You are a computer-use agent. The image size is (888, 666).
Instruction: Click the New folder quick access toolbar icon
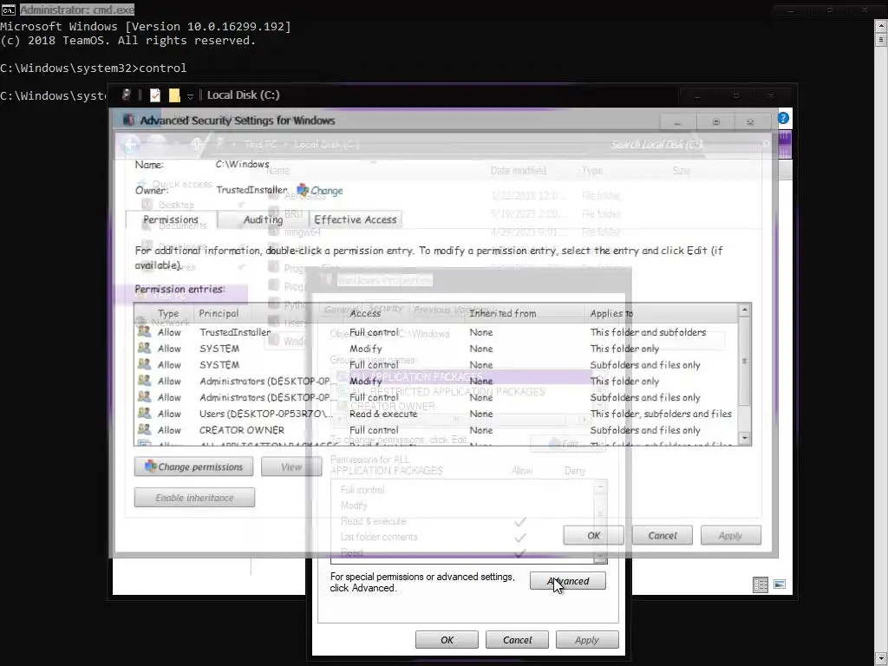click(x=174, y=95)
